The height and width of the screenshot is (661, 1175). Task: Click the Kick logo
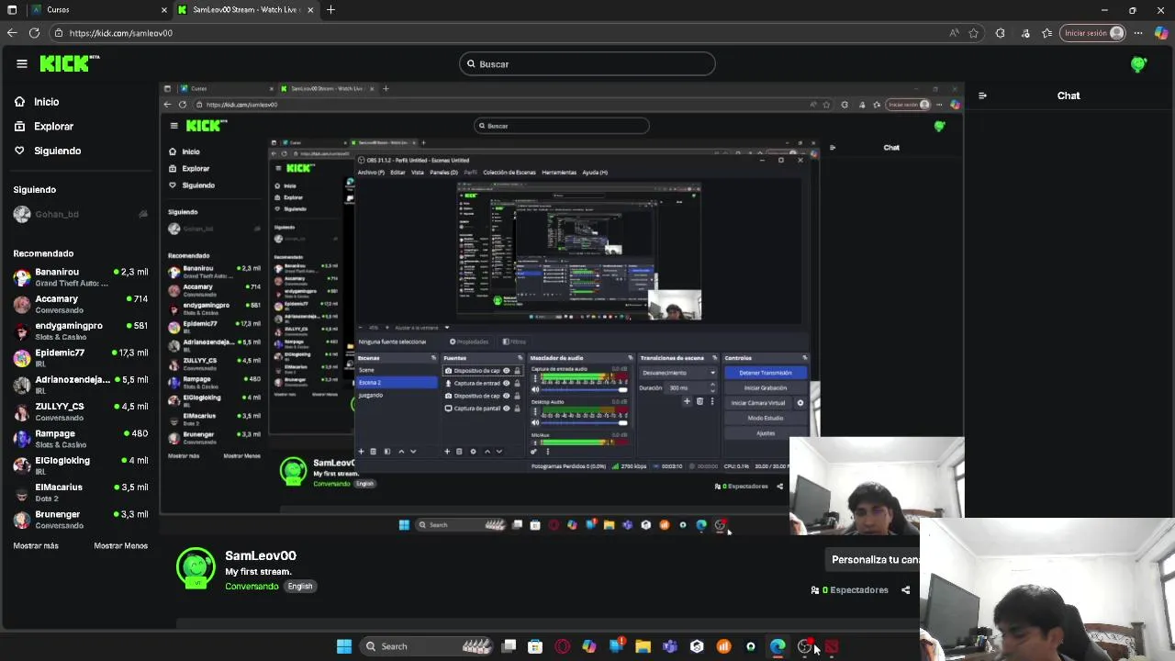69,63
